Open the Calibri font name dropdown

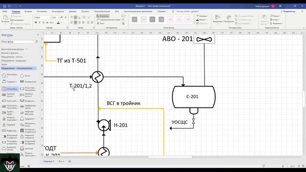pos(50,17)
